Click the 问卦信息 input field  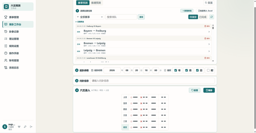coord(152,81)
